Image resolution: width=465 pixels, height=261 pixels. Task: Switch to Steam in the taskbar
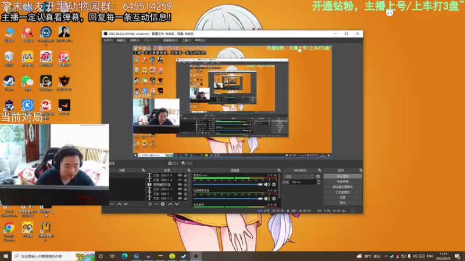coord(184,256)
